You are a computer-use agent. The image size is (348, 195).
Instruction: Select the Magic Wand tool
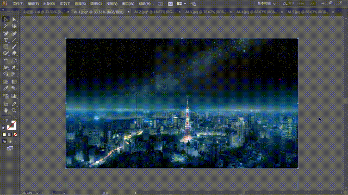[x=6, y=27]
